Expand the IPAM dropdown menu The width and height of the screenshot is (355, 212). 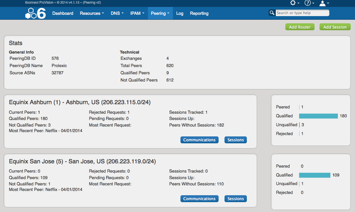tap(137, 13)
